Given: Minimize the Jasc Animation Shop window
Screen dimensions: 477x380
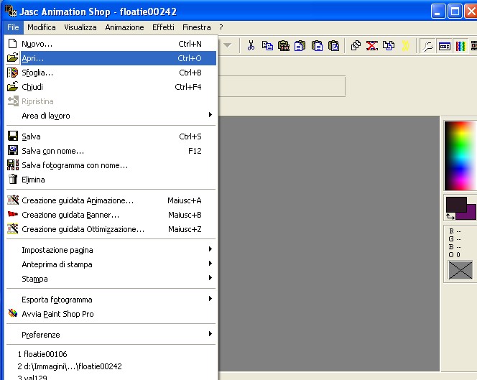Looking at the screenshot, I should tap(438, 11).
